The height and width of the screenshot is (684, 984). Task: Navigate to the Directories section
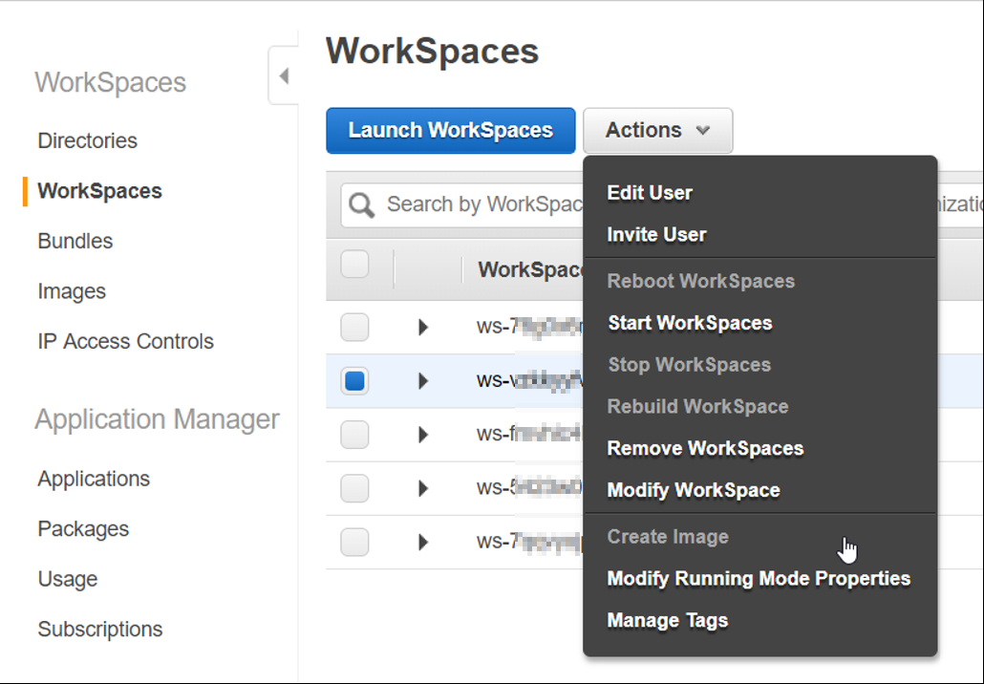pos(87,140)
